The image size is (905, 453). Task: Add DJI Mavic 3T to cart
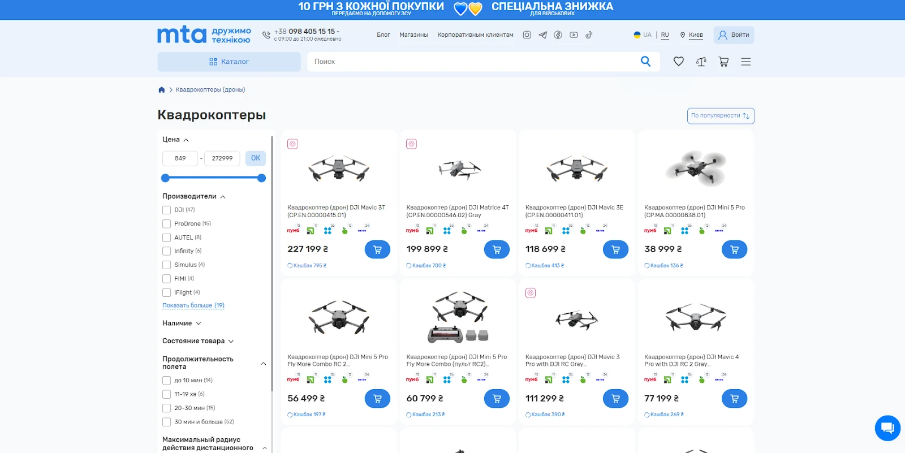[x=377, y=249]
